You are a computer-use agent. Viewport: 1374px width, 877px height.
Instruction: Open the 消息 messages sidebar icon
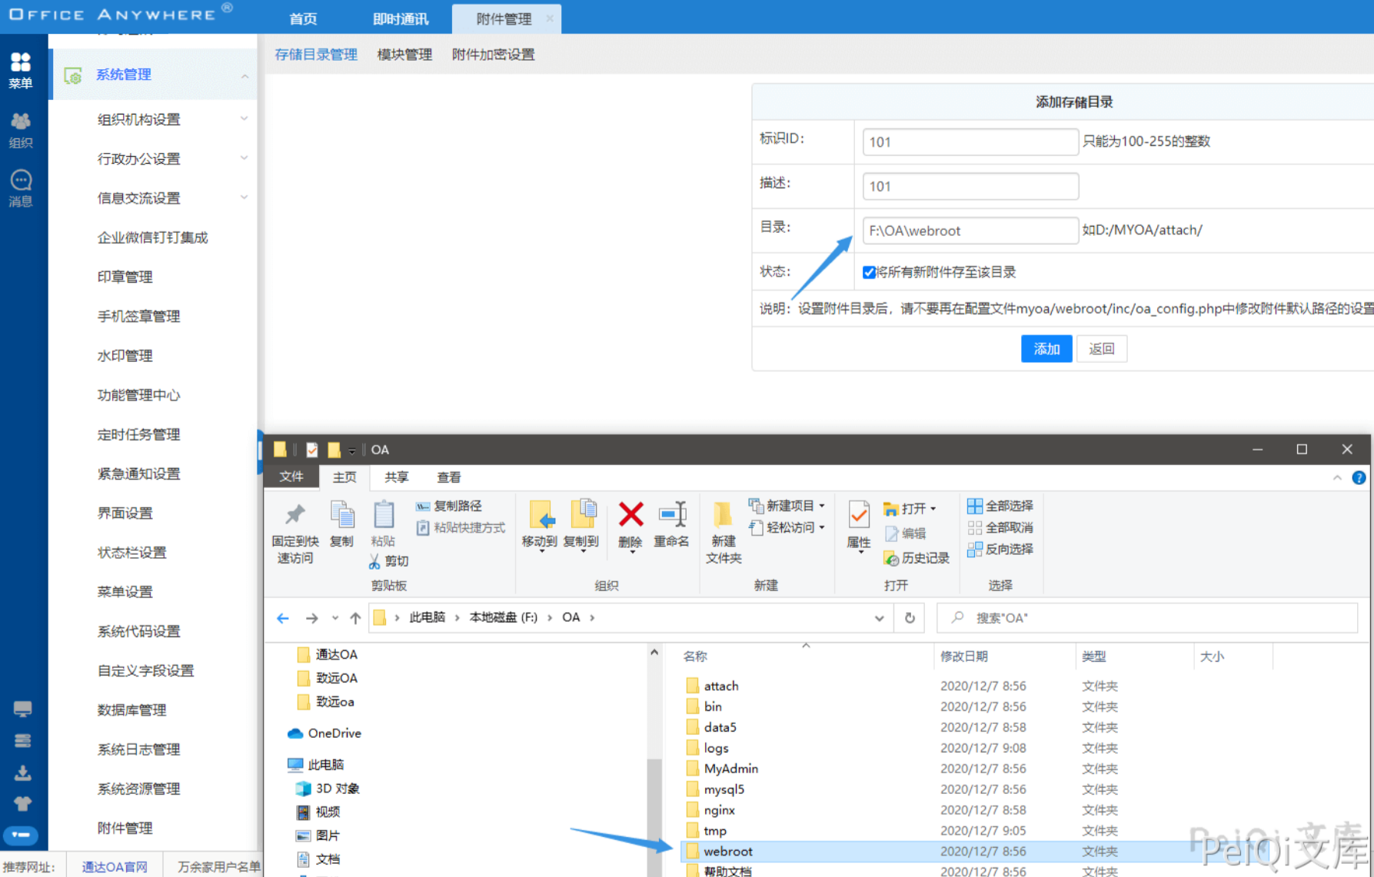click(x=21, y=188)
